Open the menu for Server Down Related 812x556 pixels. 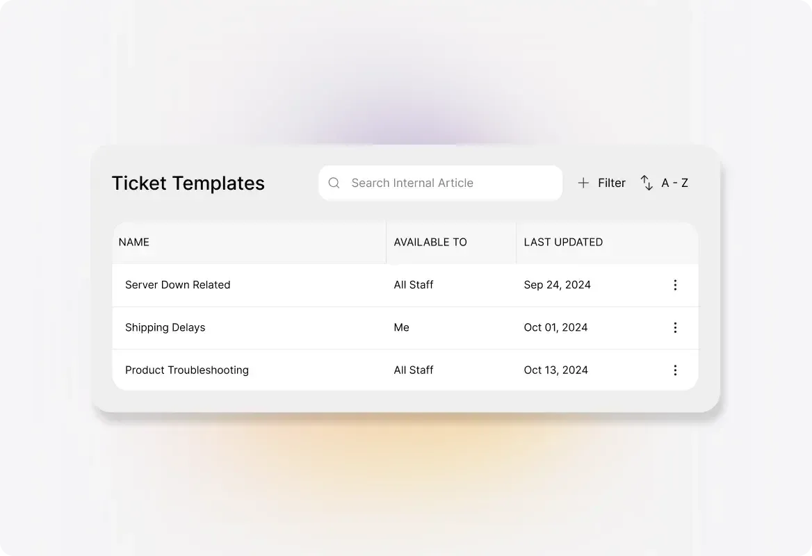pos(675,285)
